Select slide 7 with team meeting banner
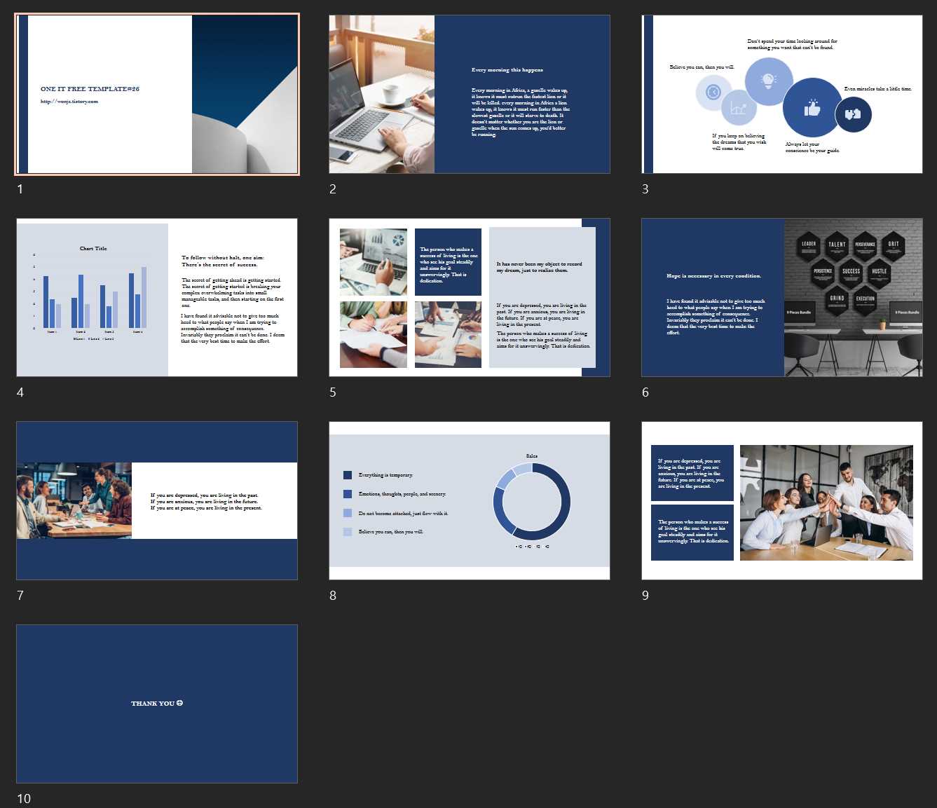The image size is (937, 808). coord(157,500)
